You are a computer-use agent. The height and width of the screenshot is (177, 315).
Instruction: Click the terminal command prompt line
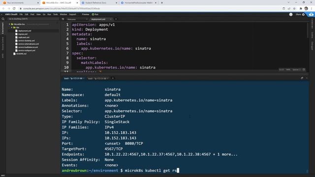[121, 171]
